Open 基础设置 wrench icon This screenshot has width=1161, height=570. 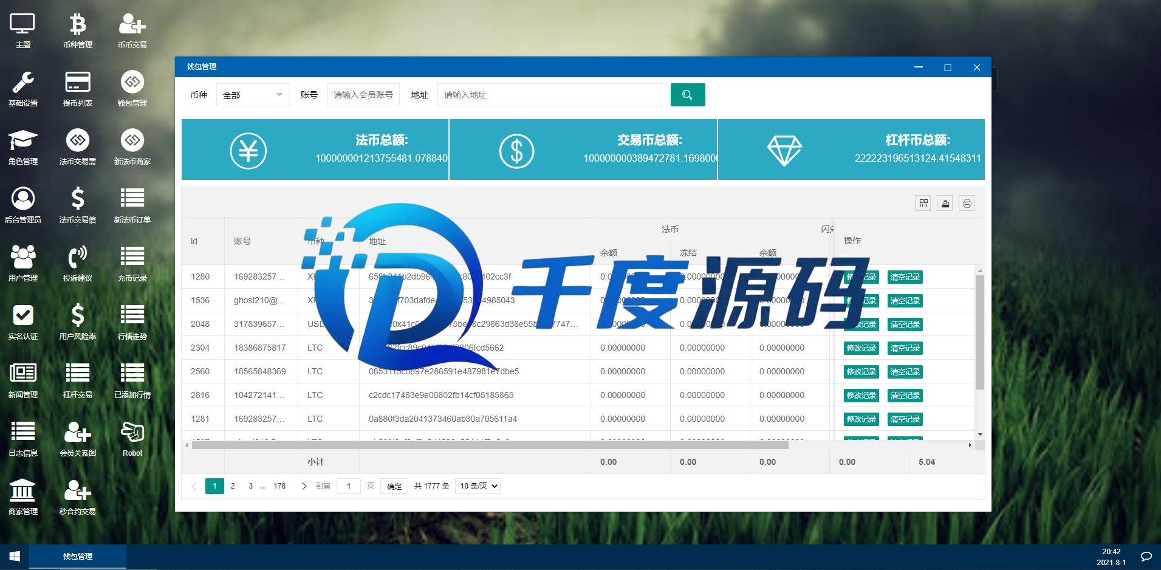pyautogui.click(x=23, y=89)
